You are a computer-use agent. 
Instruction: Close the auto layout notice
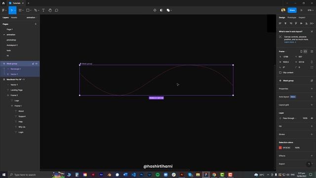[x=312, y=32]
